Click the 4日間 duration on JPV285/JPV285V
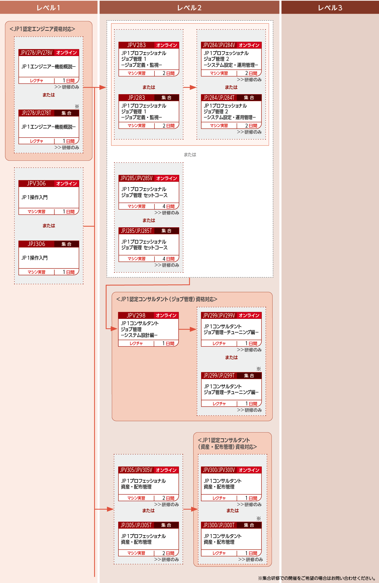 (x=169, y=207)
